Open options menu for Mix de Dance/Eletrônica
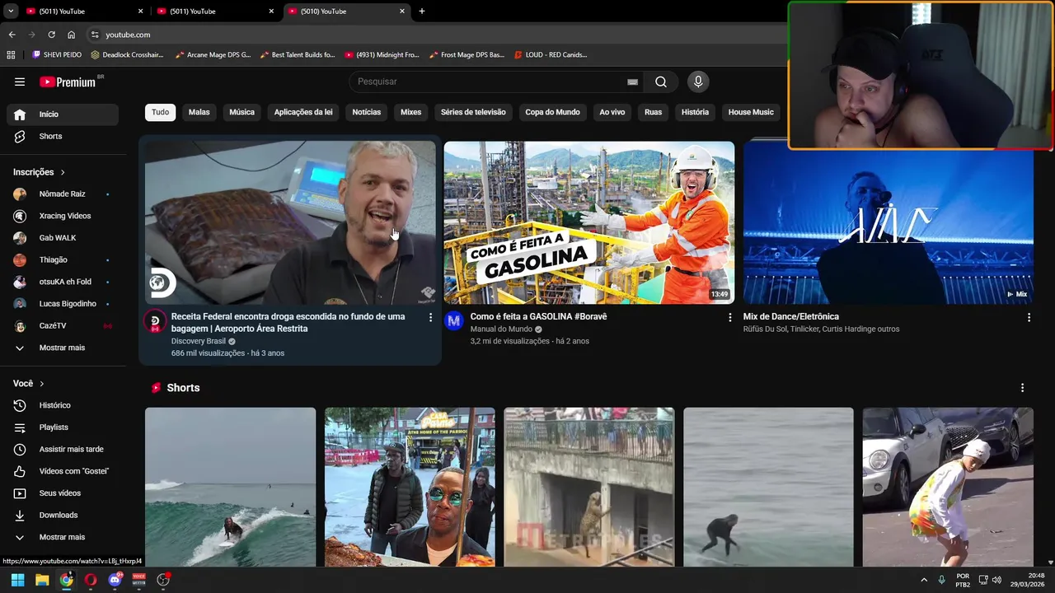The image size is (1055, 593). 1029,317
